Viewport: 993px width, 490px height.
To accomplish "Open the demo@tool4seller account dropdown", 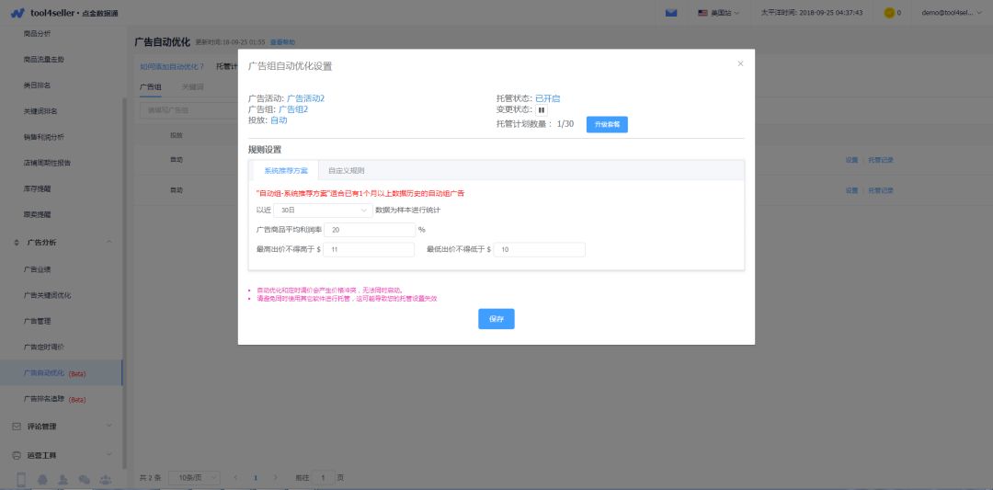I will tap(952, 13).
